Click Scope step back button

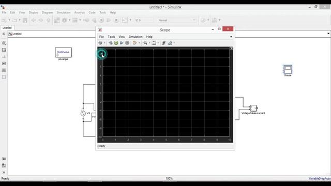(x=110, y=43)
